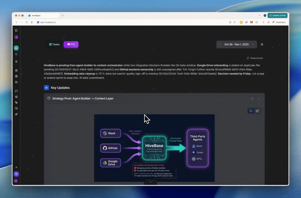Expand the bottom panel chevron
The height and width of the screenshot is (198, 301).
[x=150, y=182]
